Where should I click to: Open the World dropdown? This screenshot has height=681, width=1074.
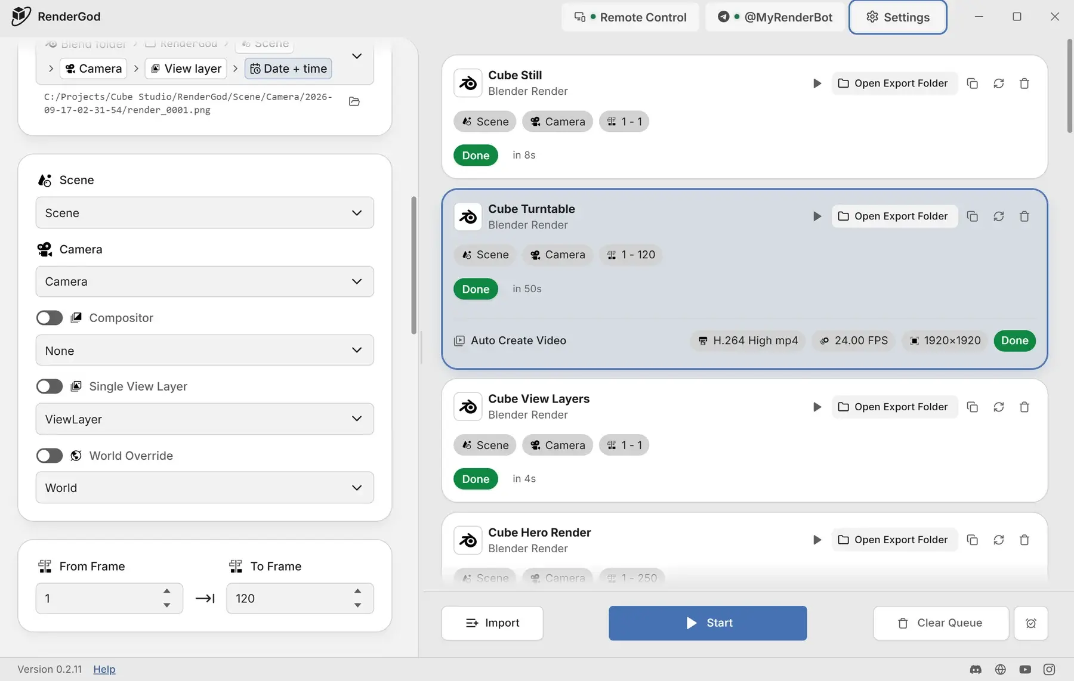click(205, 487)
